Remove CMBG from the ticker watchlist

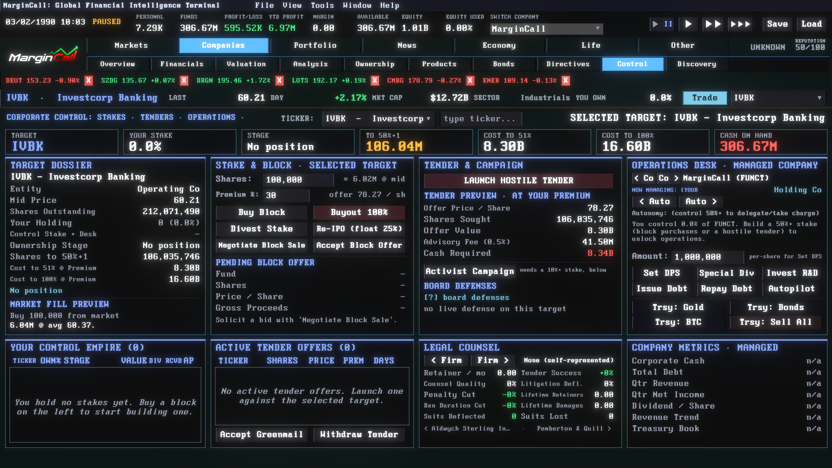tap(470, 81)
